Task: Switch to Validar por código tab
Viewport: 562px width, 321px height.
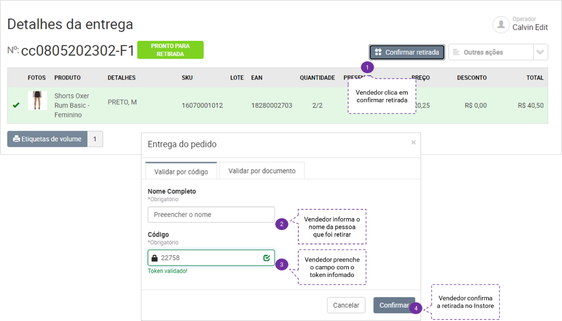Action: 181,171
